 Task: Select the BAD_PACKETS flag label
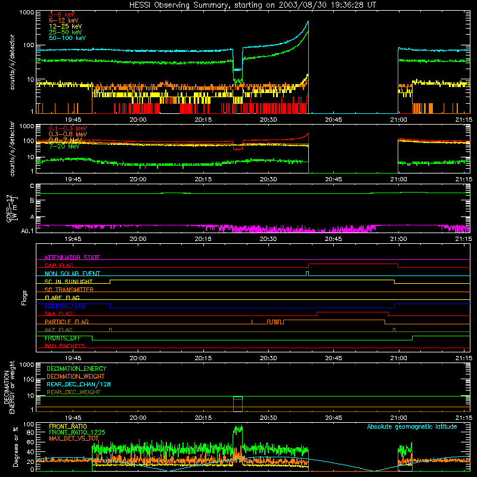65,346
